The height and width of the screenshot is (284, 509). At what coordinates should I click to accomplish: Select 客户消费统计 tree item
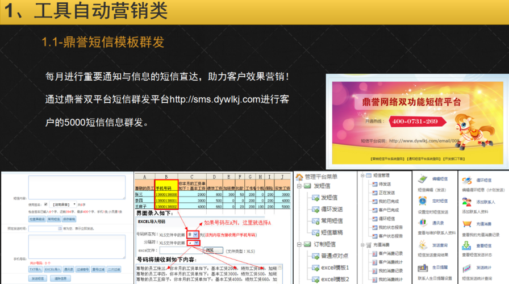390,262
